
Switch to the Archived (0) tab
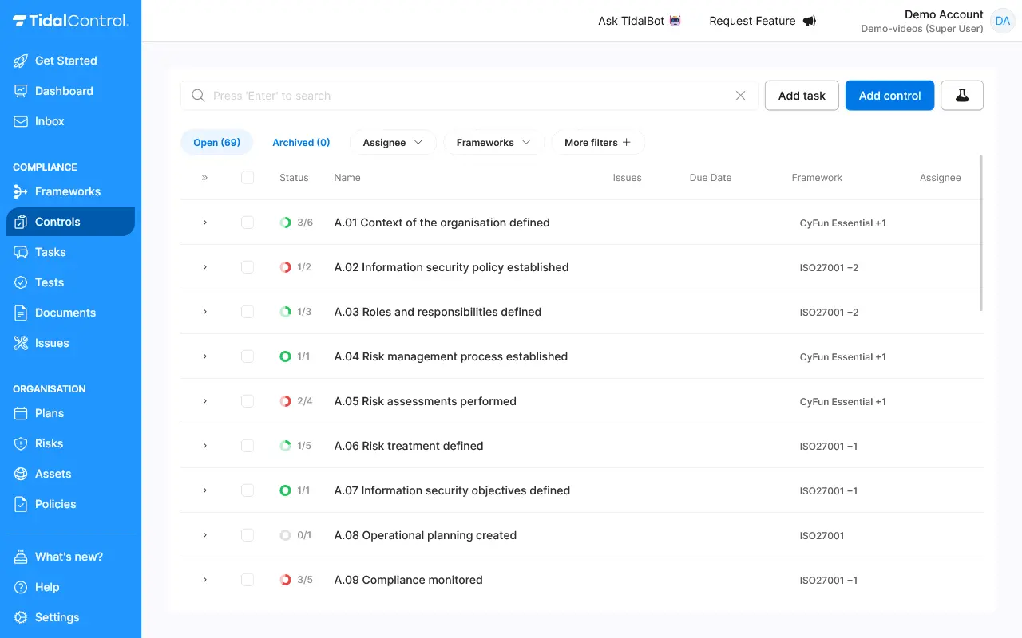click(x=301, y=143)
